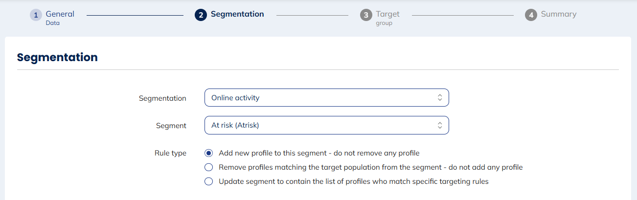This screenshot has height=200, width=637.
Task: Click the Segment field label
Action: [171, 126]
